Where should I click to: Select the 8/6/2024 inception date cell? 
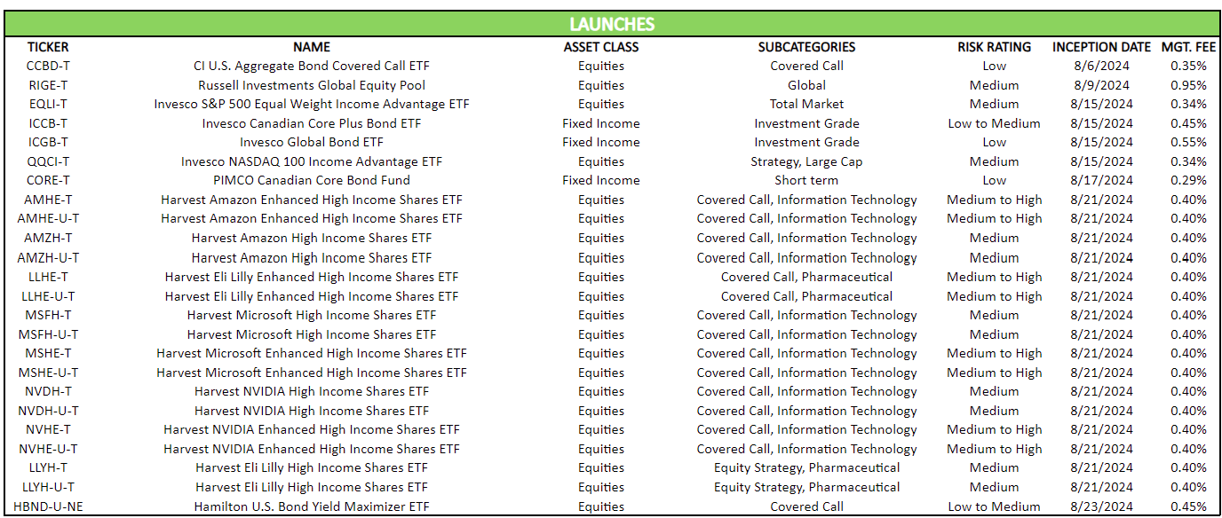coord(1102,66)
